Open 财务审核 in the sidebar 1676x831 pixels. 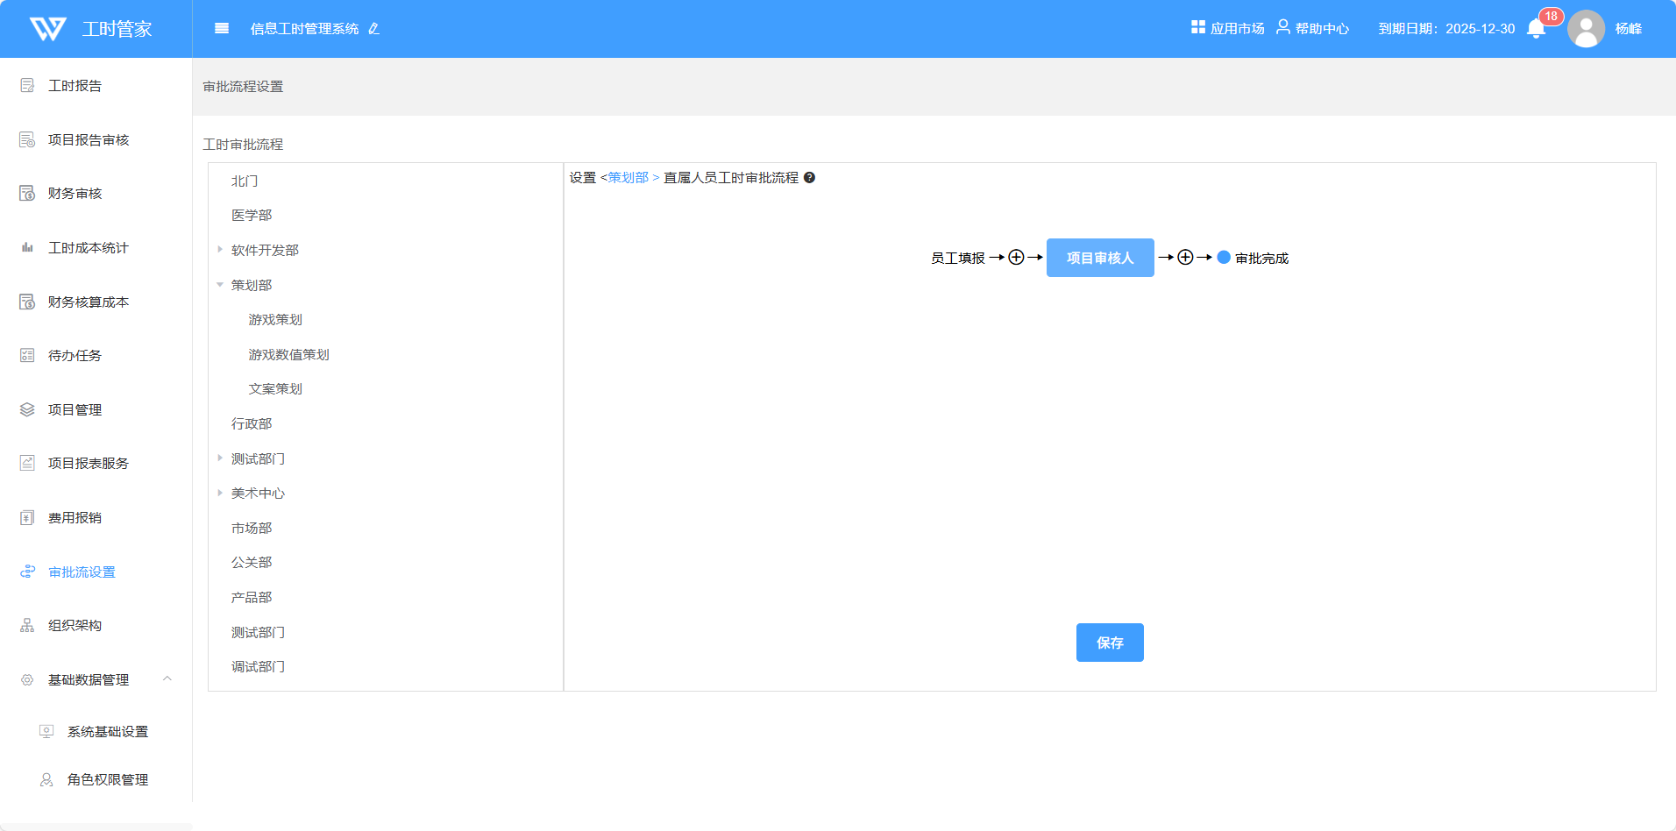[x=75, y=194]
